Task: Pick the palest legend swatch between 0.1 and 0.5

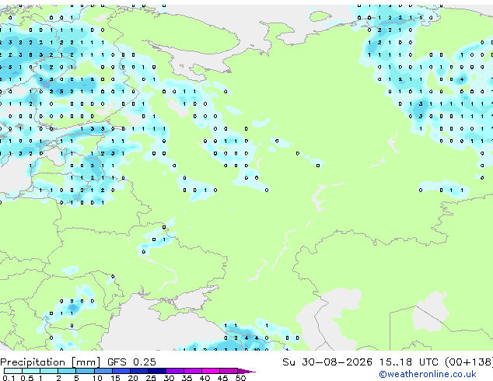Action: point(13,371)
